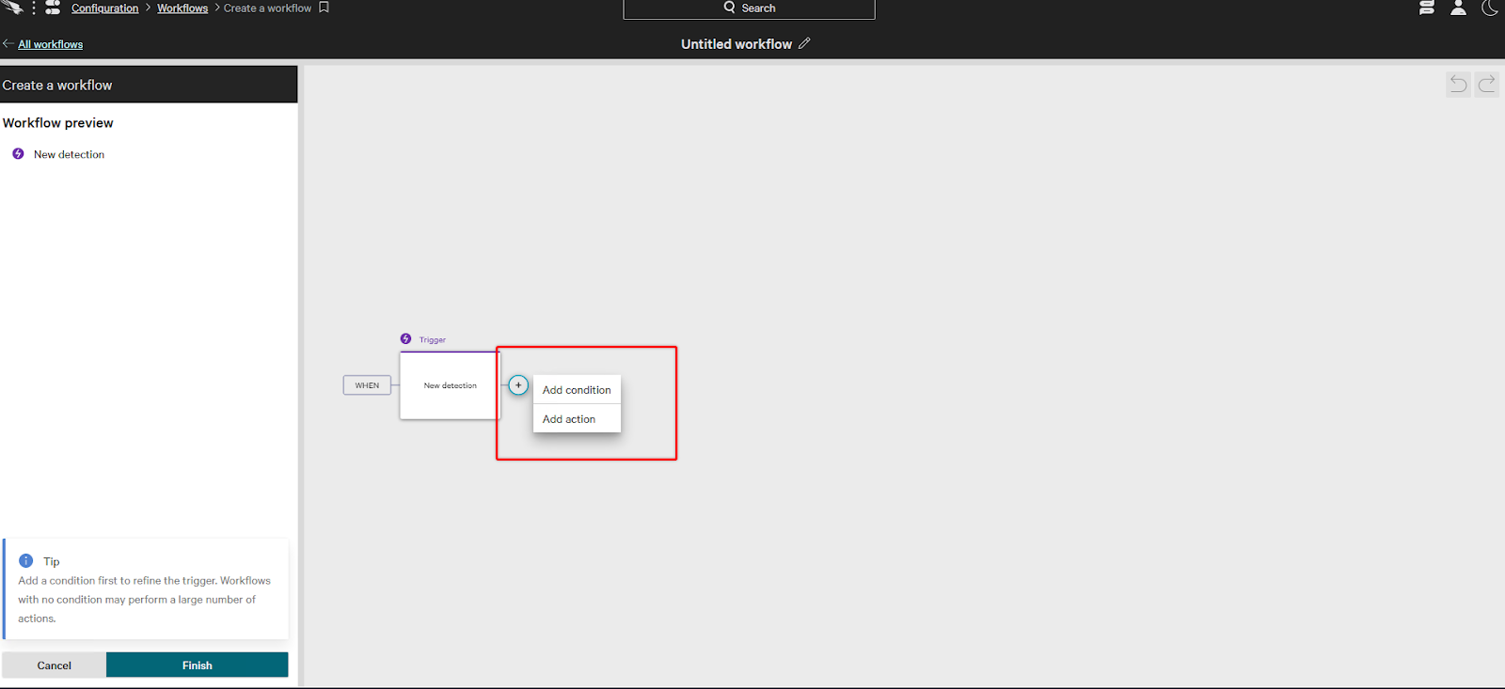Choose Add condition from the menu
Screen dimensions: 1505x689
point(577,389)
